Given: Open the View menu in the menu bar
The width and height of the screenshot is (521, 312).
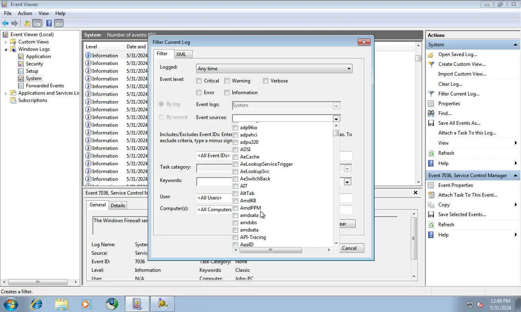Looking at the screenshot, I should [x=44, y=13].
